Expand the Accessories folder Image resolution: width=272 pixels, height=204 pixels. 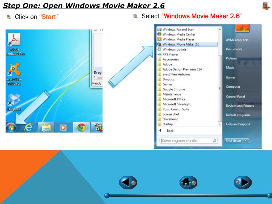click(x=187, y=59)
